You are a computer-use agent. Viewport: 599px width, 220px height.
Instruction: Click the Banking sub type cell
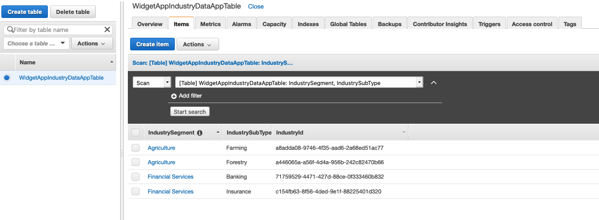(x=237, y=177)
